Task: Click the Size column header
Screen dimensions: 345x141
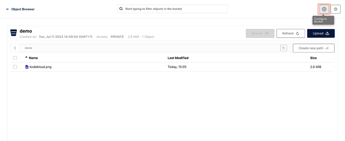Action: (x=313, y=58)
